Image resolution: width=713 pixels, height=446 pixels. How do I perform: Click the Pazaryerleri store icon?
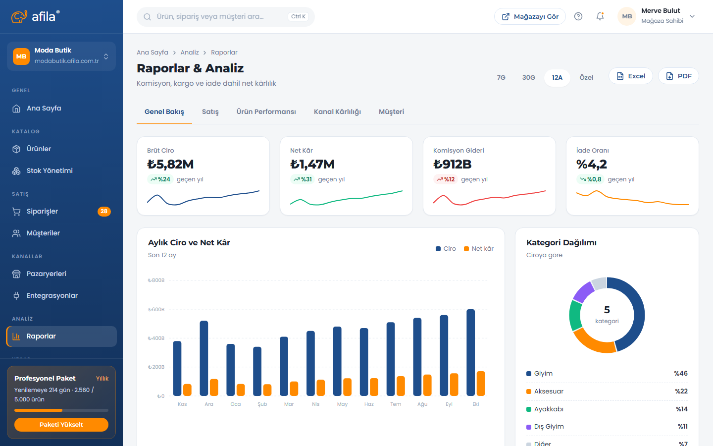pyautogui.click(x=16, y=274)
